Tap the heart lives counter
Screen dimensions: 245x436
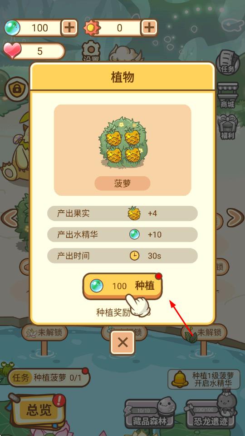click(34, 51)
